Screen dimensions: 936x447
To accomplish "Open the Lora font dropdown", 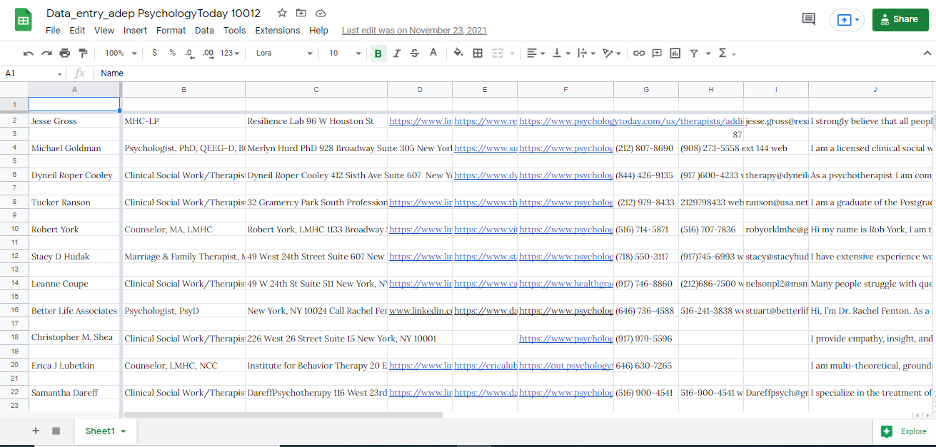I will click(283, 53).
